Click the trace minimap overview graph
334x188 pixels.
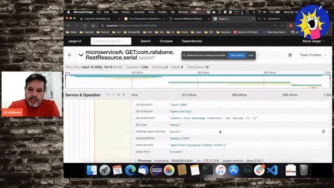(198, 81)
